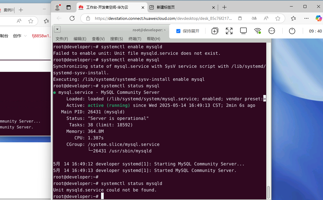The width and height of the screenshot is (323, 200).
Task: Open the favorites list icon
Action: coord(293,18)
